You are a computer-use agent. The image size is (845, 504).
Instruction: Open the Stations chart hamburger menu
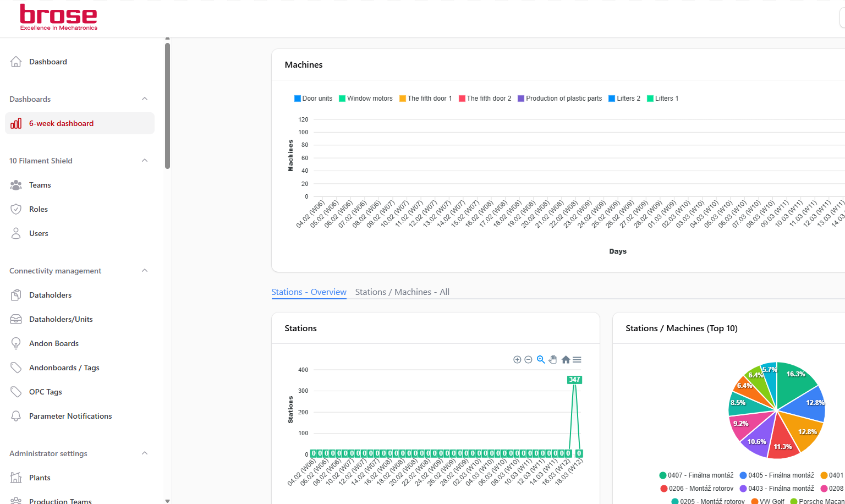[577, 359]
